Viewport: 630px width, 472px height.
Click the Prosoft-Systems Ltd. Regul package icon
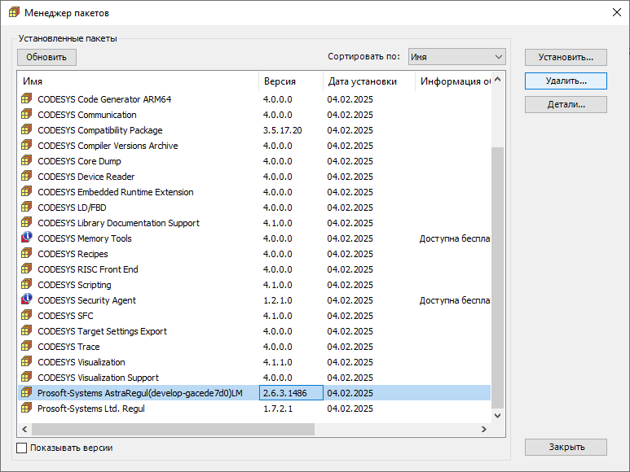27,409
